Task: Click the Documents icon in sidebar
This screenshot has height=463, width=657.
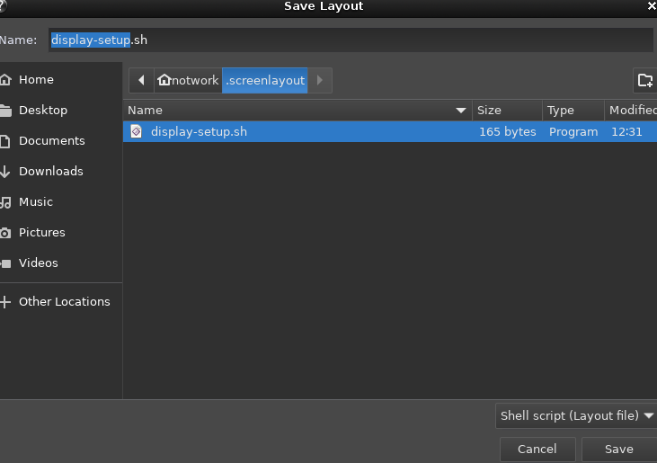Action: pyautogui.click(x=5, y=141)
